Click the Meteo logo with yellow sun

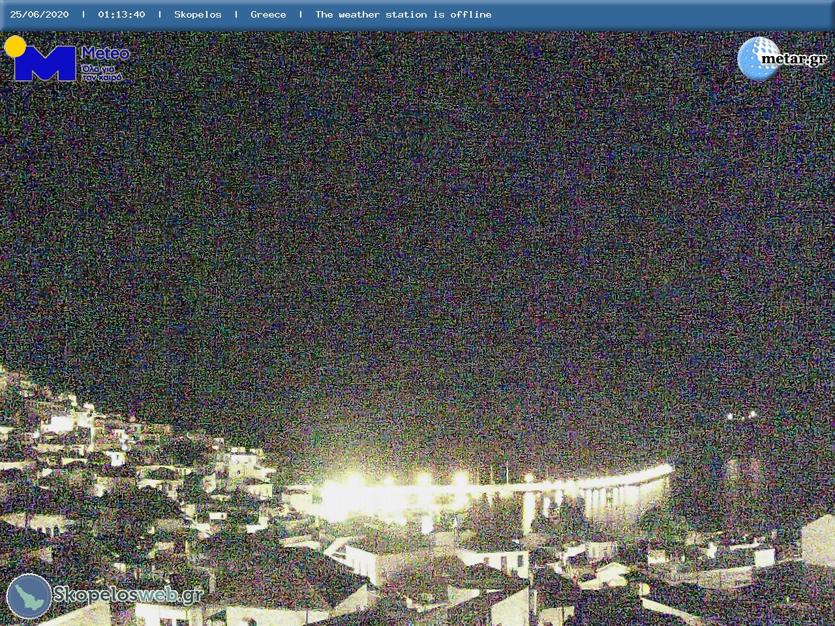67,59
